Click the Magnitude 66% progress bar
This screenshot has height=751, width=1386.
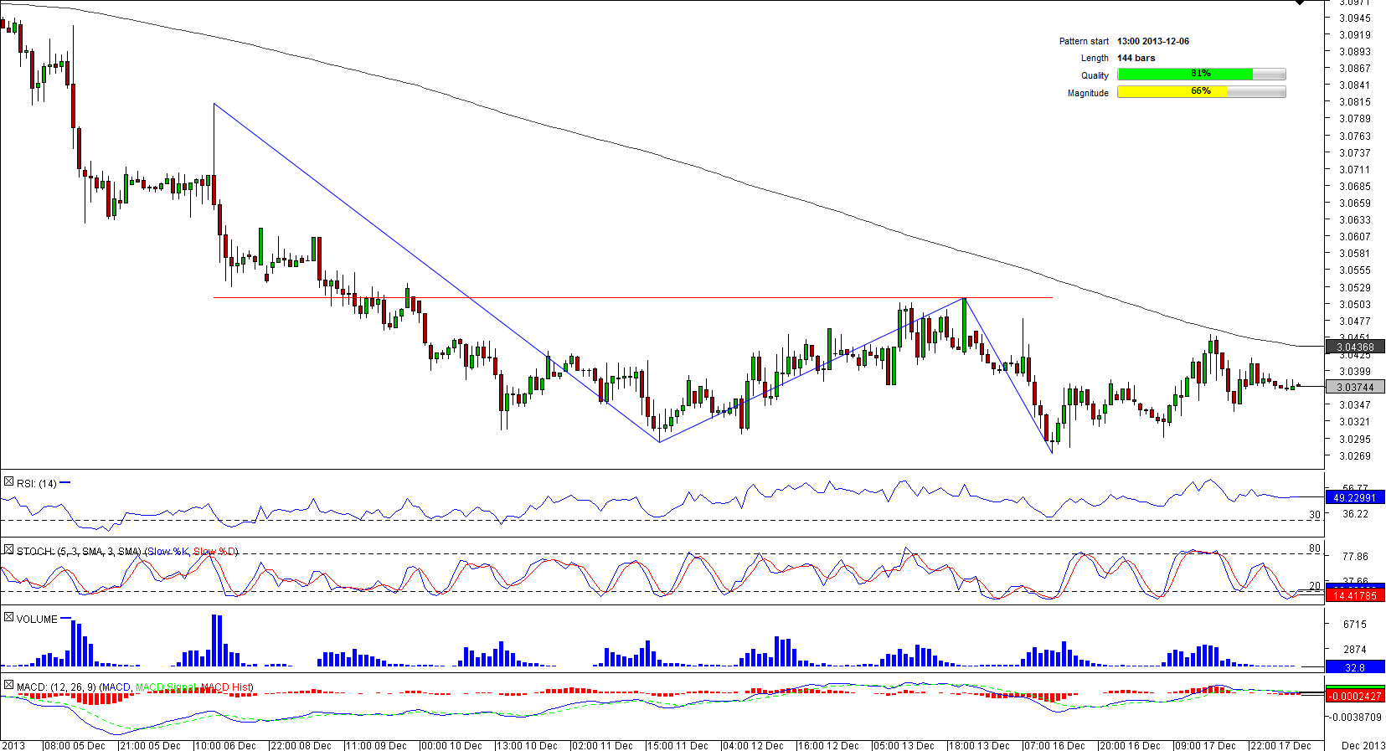pos(1201,92)
